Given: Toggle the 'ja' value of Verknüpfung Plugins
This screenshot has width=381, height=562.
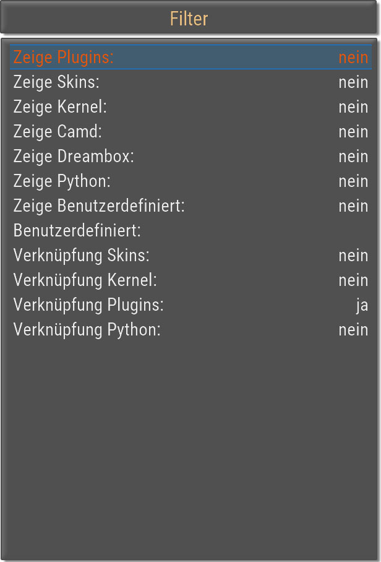Looking at the screenshot, I should click(362, 305).
